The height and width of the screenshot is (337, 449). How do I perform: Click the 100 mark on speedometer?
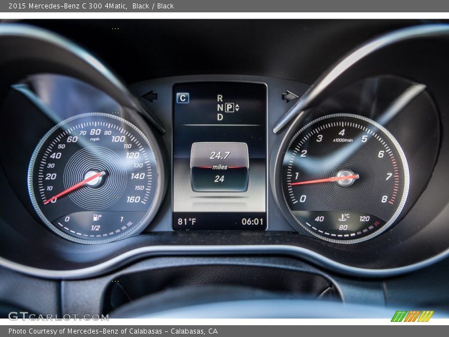pyautogui.click(x=118, y=139)
